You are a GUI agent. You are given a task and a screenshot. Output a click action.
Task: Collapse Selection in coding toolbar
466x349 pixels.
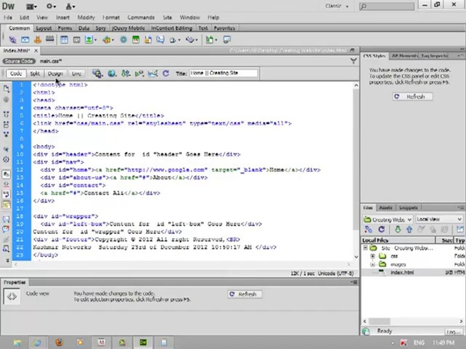point(6,124)
